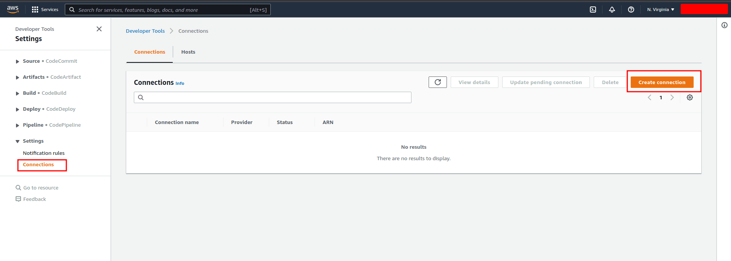Click the Status column header
Viewport: 731px width, 261px height.
[285, 122]
